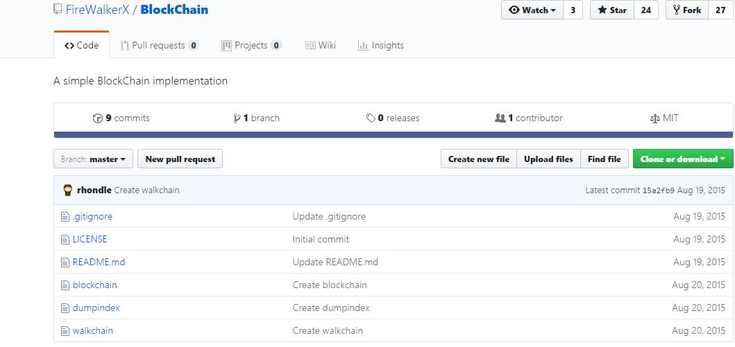View the 9 commits history
The image size is (735, 347).
point(121,118)
